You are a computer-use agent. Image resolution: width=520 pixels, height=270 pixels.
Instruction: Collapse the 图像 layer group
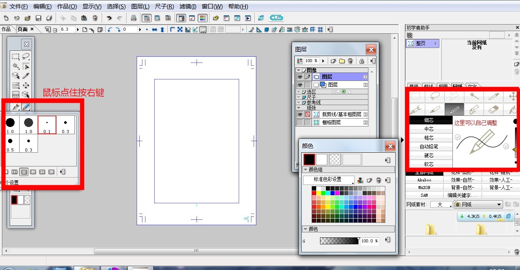299,70
